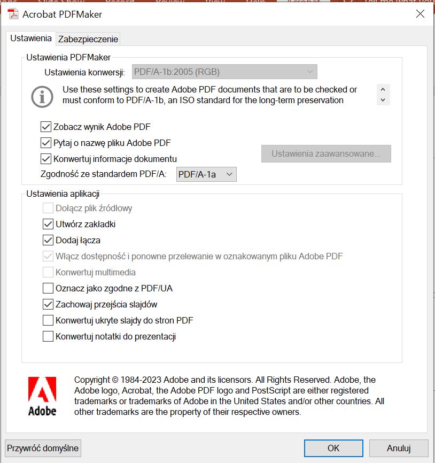Close the Acrobat PDFMaker dialog
Viewport: 435px width, 463px height.
point(420,14)
